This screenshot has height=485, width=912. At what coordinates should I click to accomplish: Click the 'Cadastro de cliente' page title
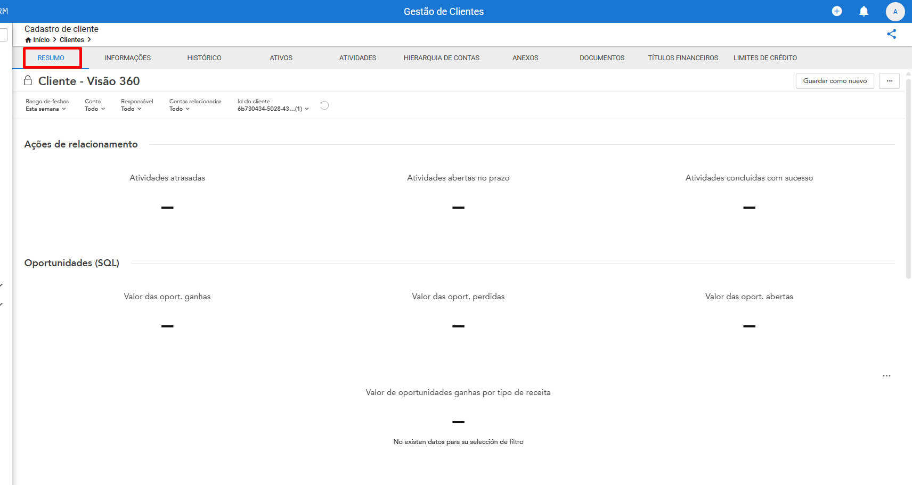click(x=61, y=29)
